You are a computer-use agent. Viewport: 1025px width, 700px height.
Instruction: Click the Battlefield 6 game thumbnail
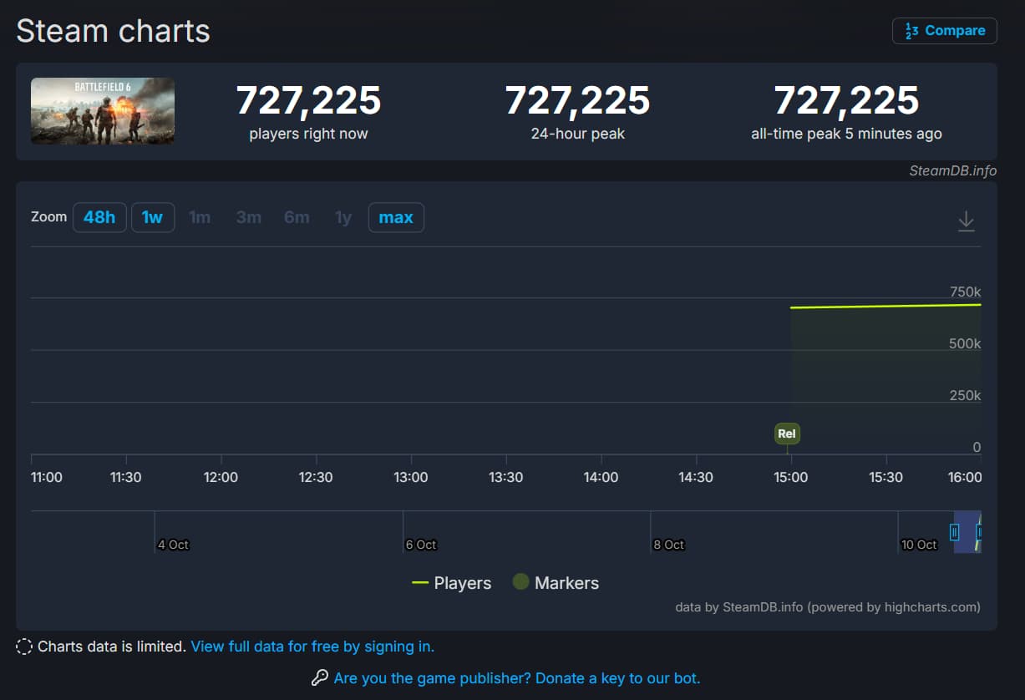pos(103,111)
